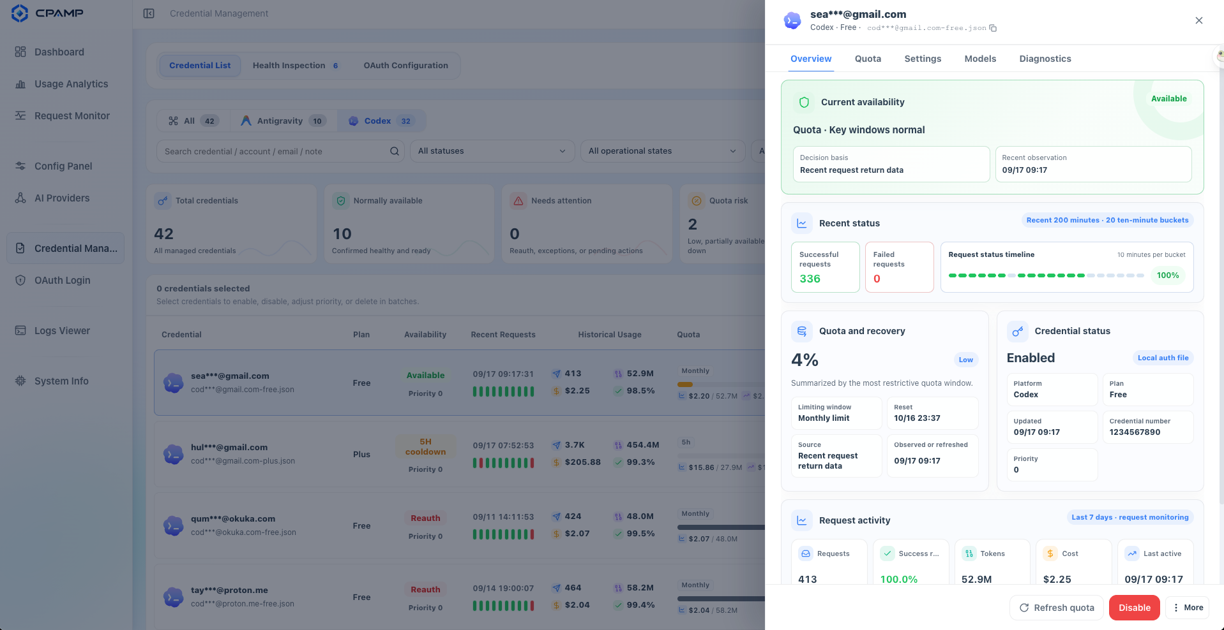Screen dimensions: 1224x630
Task: Click the key icon beside Credential status
Action: click(x=1017, y=331)
